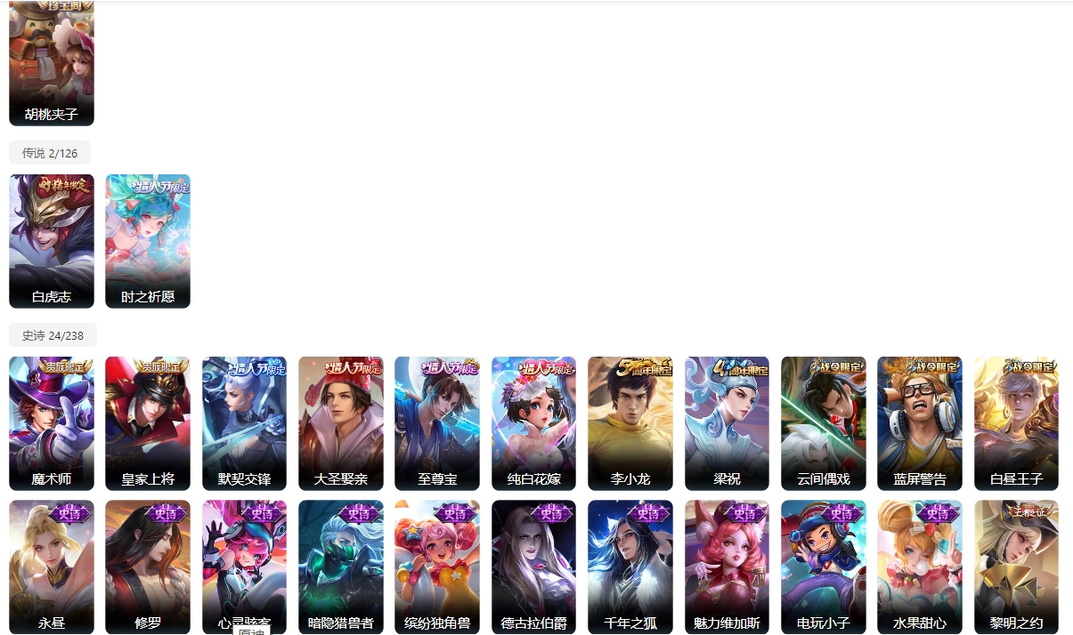1073x635 pixels.
Task: Pick the 白昼王子 skin thumbnail
Action: (1017, 423)
